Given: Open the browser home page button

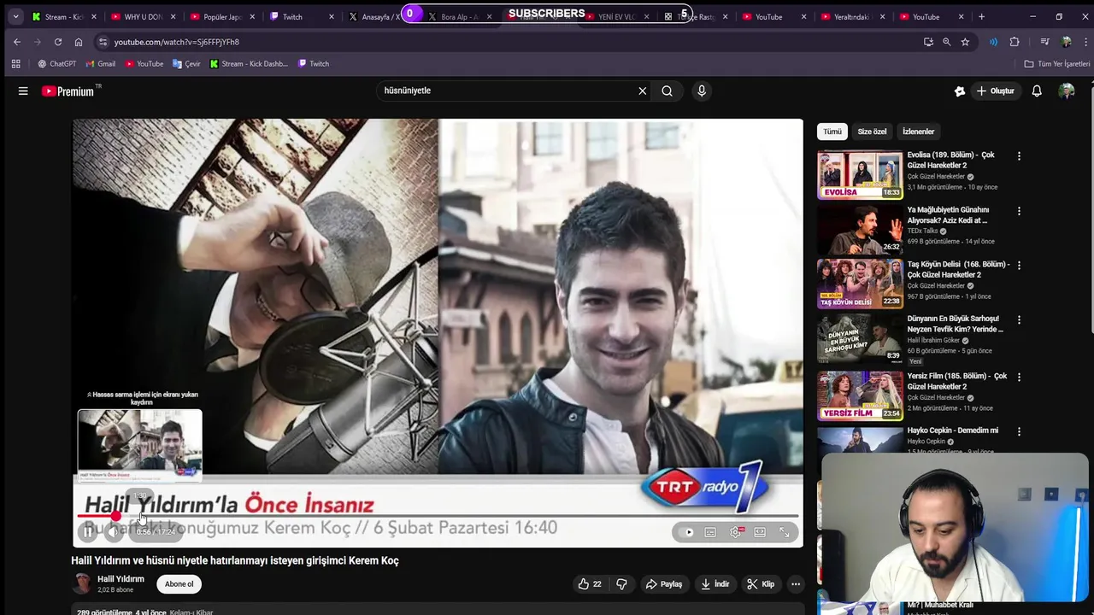Looking at the screenshot, I should (79, 42).
